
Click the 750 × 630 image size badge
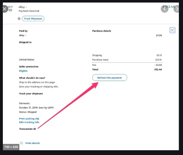(11, 147)
